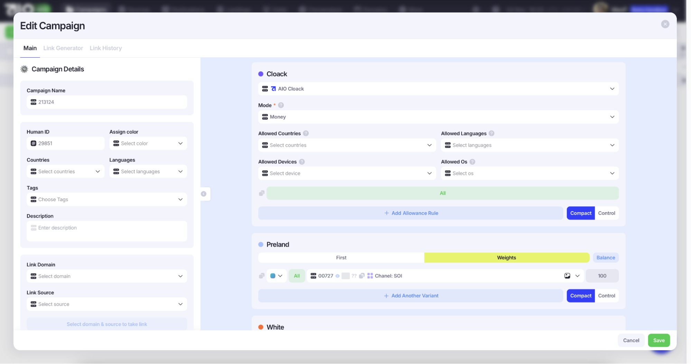The height and width of the screenshot is (364, 691).
Task: Click the image preview icon in Preland row
Action: tap(567, 276)
